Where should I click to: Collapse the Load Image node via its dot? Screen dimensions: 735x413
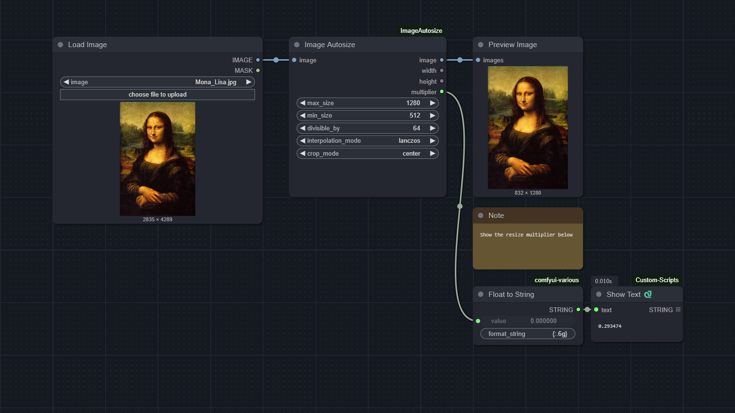(60, 45)
